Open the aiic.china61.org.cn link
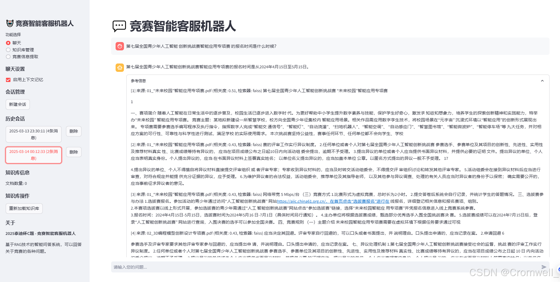This screenshot has width=560, height=282. 333,201
